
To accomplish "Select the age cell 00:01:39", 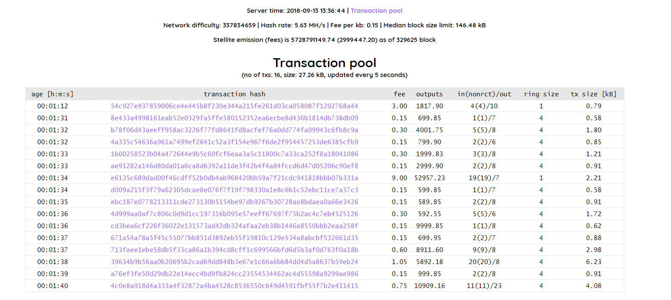I will point(53,274).
